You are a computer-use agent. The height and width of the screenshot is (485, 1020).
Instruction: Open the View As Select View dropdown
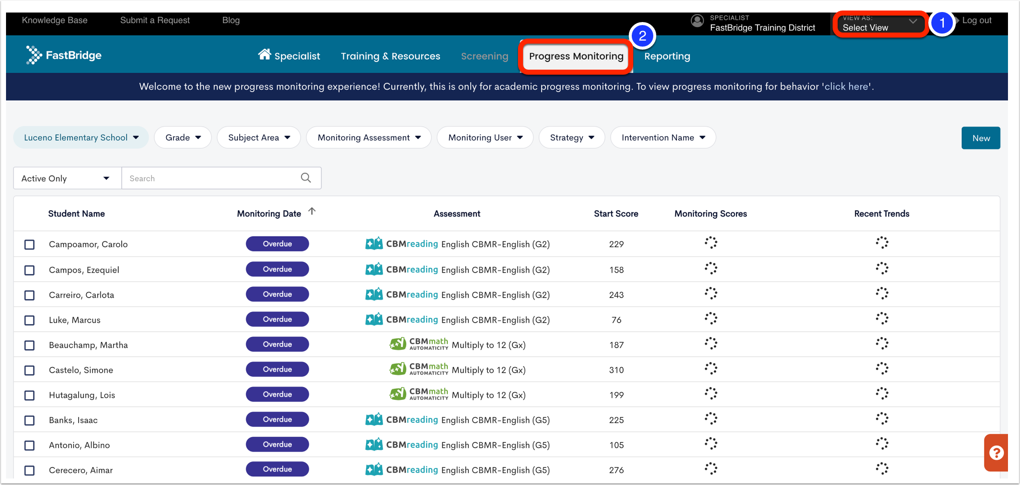[x=880, y=24]
